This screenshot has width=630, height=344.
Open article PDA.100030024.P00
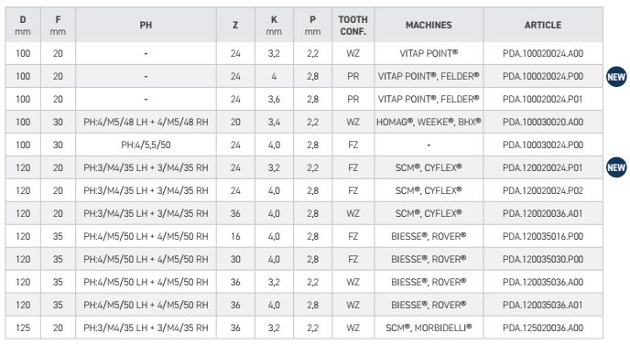point(543,145)
